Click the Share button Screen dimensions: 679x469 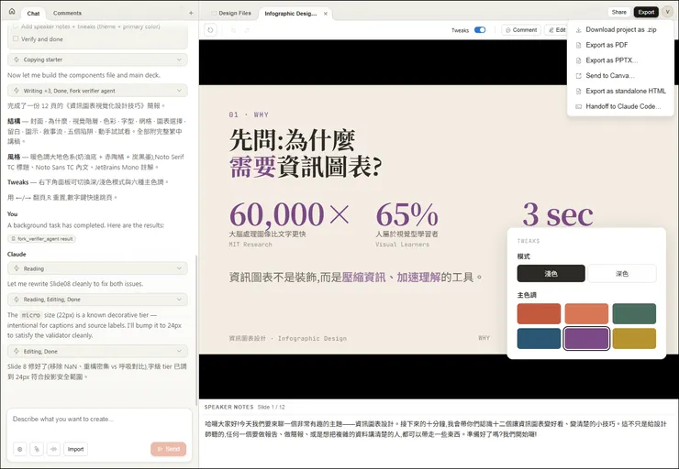click(x=618, y=12)
